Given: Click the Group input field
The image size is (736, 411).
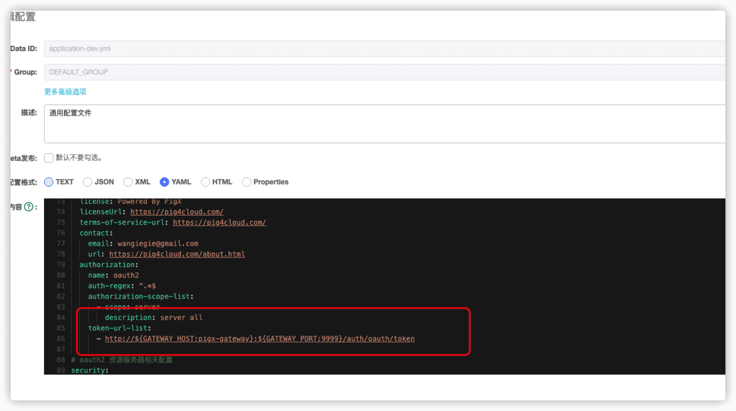Looking at the screenshot, I should [x=382, y=72].
